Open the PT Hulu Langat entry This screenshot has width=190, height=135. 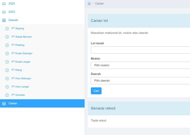click(20, 87)
